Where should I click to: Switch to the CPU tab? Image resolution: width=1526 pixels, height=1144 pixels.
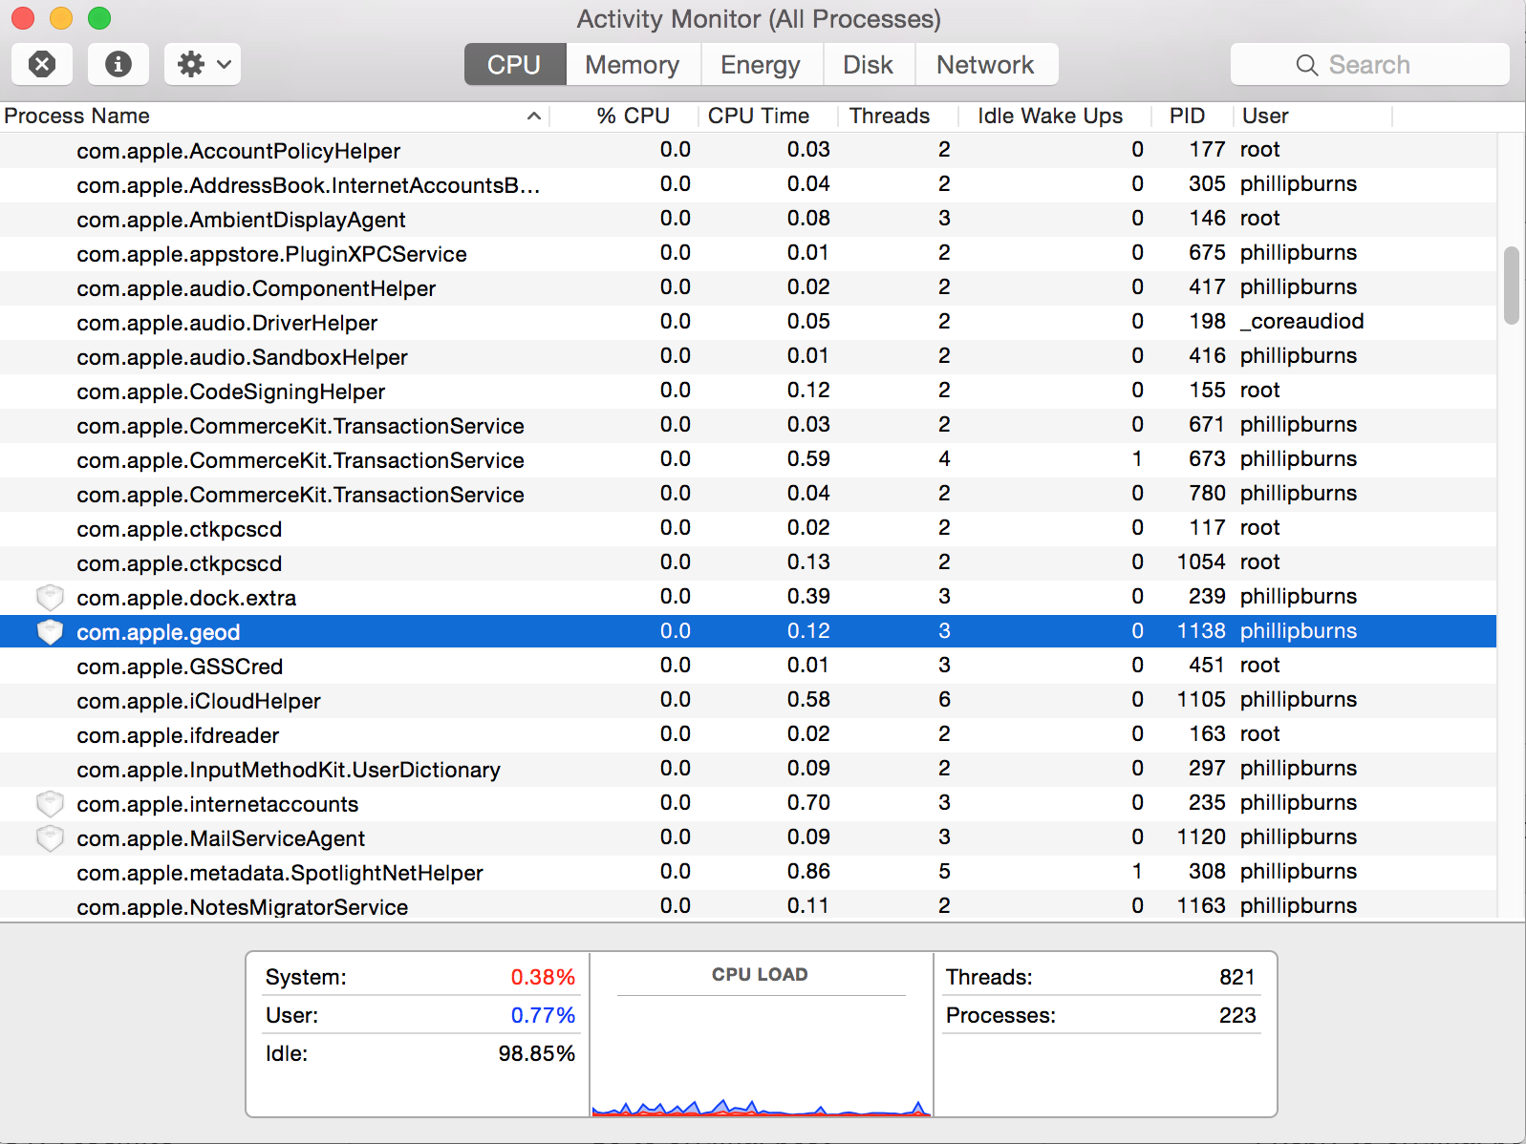coord(515,64)
